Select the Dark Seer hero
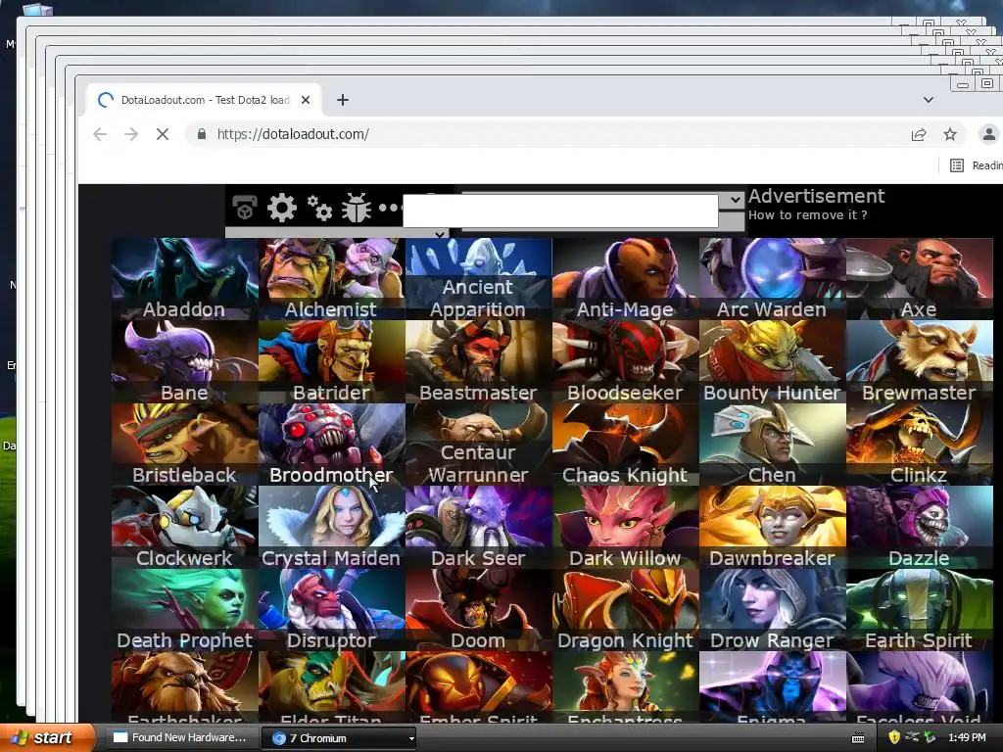1003x752 pixels. point(478,527)
